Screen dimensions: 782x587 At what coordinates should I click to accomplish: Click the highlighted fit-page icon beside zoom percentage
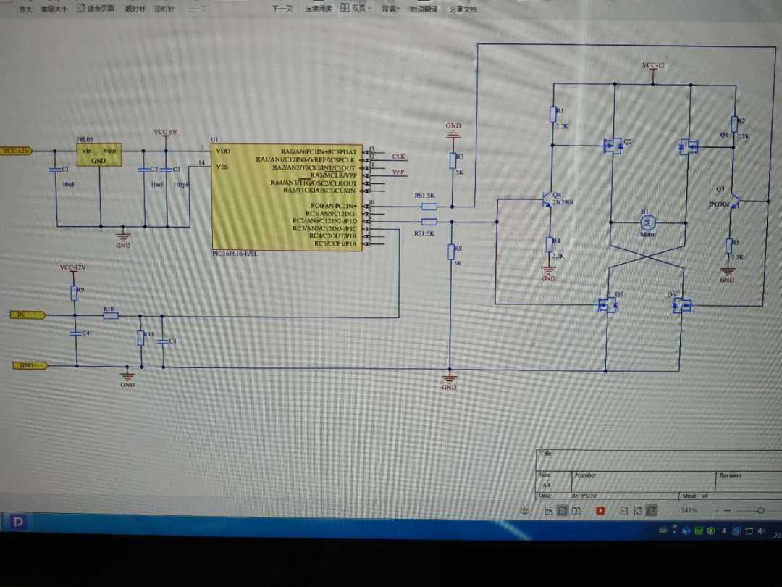coord(652,511)
